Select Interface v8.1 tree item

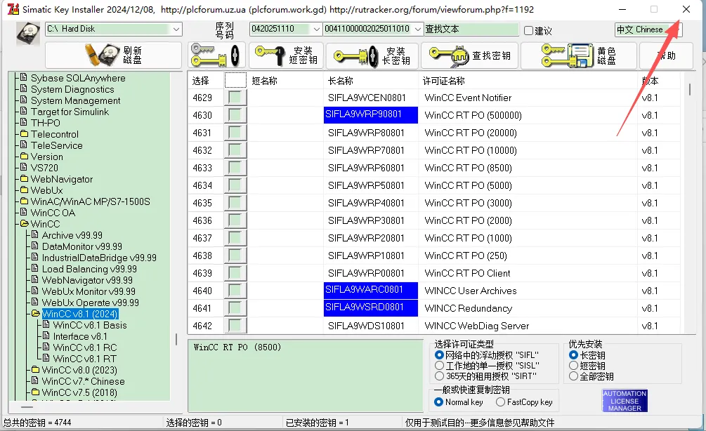[x=79, y=336]
